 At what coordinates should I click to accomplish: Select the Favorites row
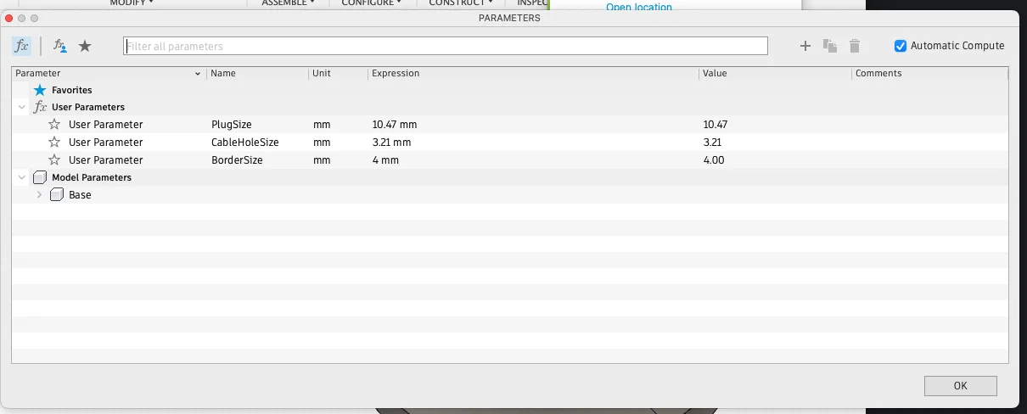510,90
